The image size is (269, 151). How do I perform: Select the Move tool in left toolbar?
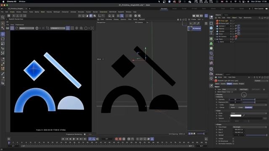pyautogui.click(x=3, y=34)
